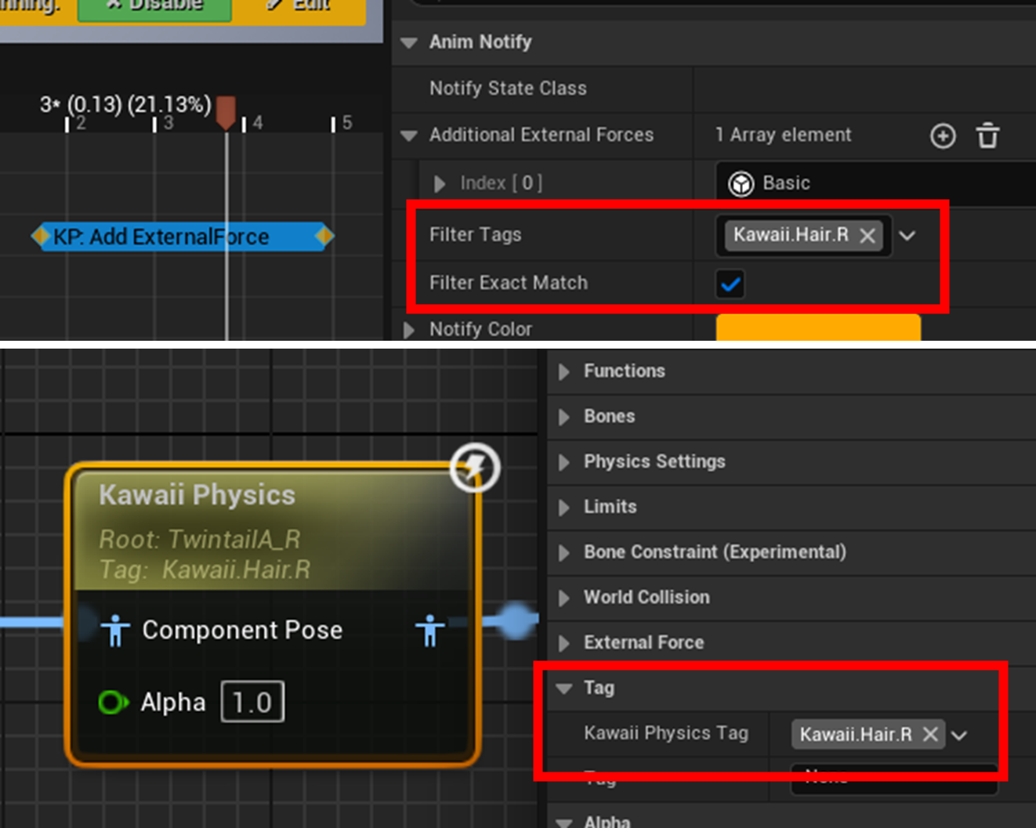Click frame 4 tick on the timeline ruler

tap(245, 124)
